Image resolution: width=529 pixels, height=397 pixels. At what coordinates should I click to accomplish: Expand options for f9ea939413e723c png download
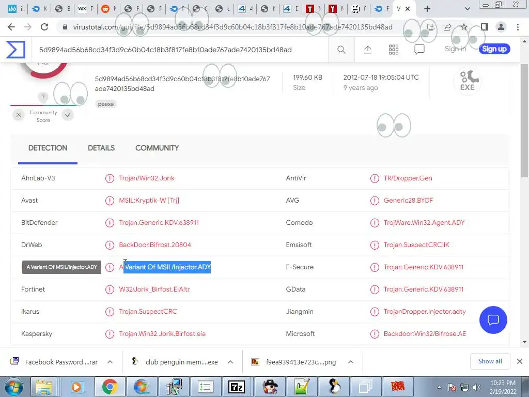(x=351, y=362)
